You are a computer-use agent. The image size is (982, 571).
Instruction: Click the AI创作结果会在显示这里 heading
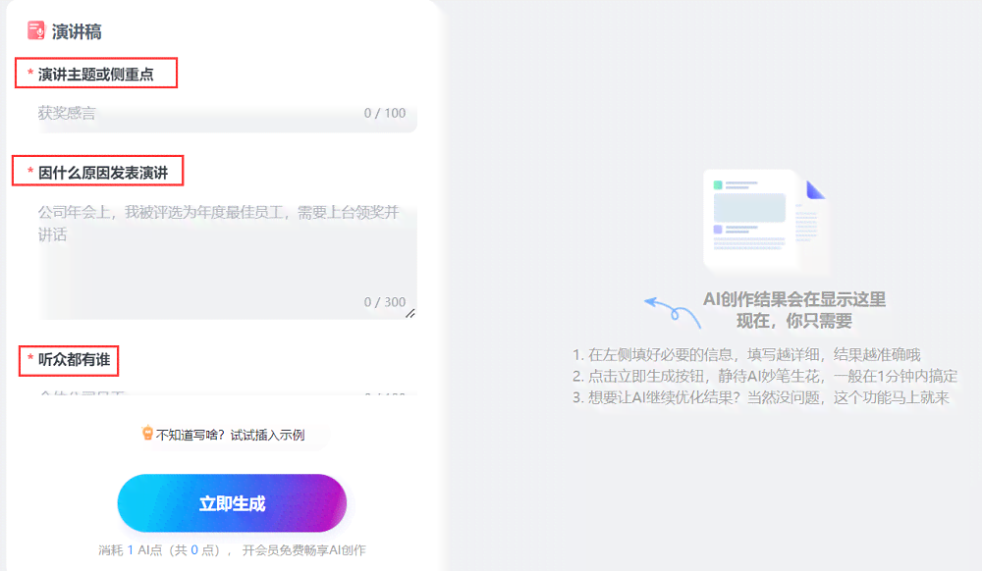click(x=794, y=299)
